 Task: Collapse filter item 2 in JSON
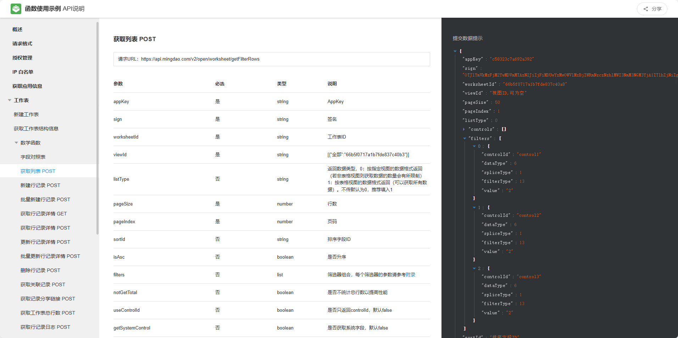click(474, 269)
